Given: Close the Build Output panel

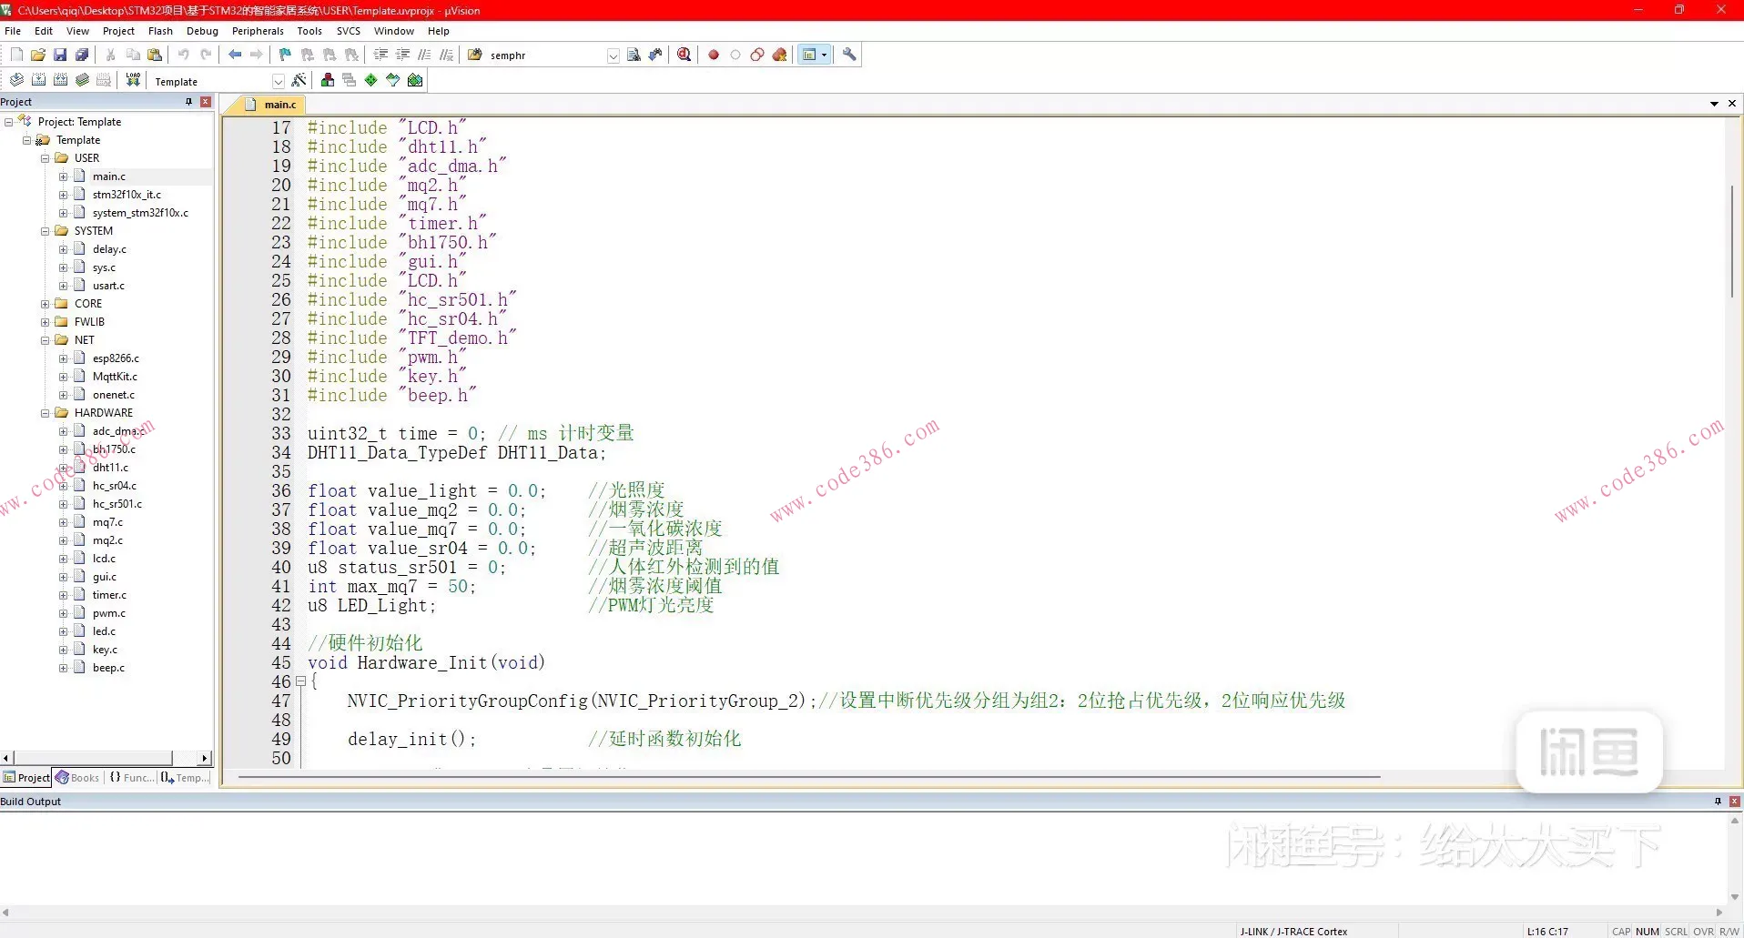Looking at the screenshot, I should click(1735, 802).
